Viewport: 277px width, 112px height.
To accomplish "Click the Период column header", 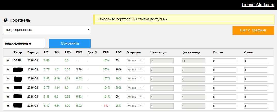I will pyautogui.click(x=33, y=53).
